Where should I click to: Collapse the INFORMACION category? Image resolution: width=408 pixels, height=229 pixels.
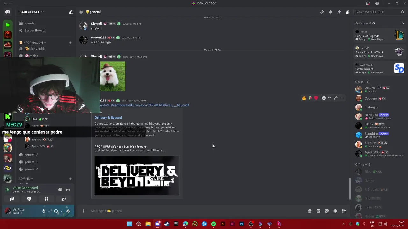pyautogui.click(x=33, y=43)
